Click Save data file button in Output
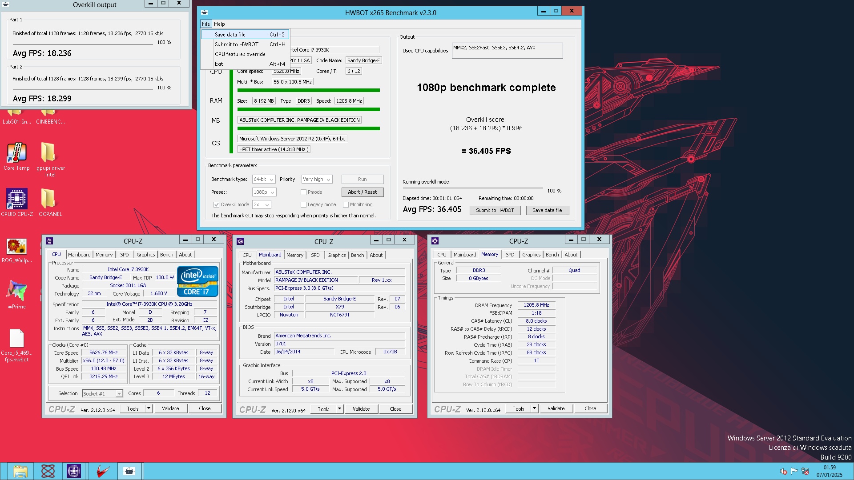Viewport: 854px width, 480px height. tap(547, 211)
